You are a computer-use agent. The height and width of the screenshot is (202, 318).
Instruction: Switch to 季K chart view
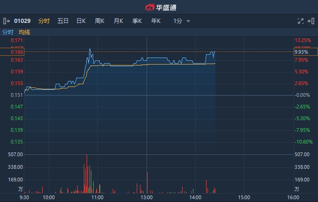point(137,21)
